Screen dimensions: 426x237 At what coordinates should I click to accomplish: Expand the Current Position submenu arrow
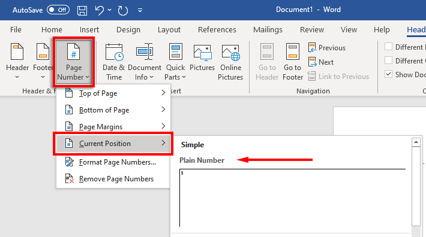coord(163,143)
